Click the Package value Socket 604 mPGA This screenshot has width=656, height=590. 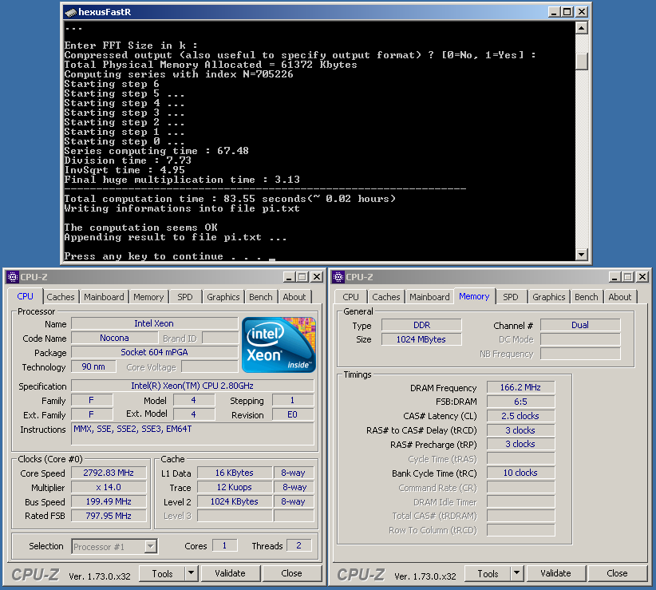(x=154, y=352)
